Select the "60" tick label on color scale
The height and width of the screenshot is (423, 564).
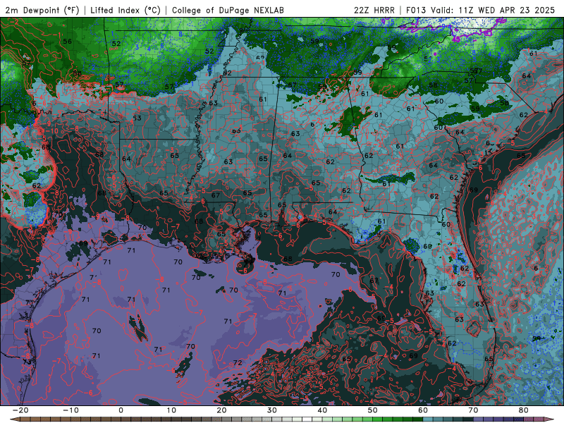(423, 410)
